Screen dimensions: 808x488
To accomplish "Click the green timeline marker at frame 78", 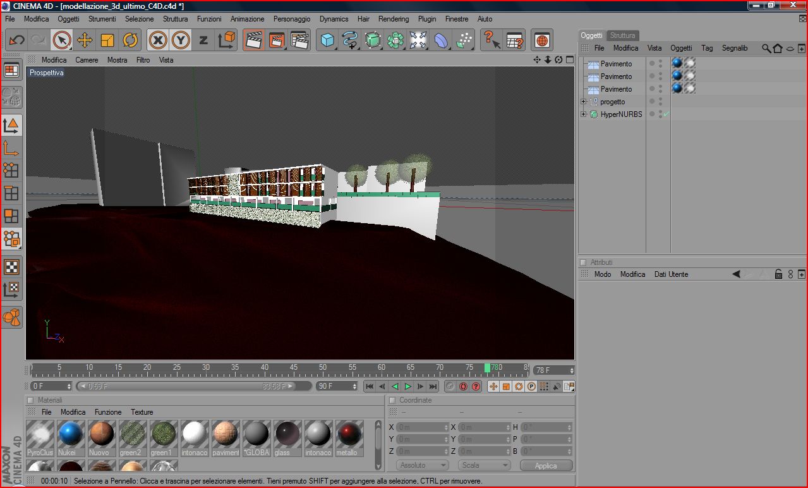I will [487, 368].
